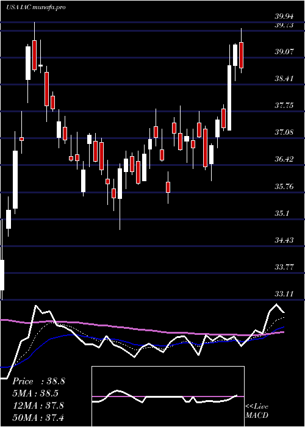This screenshot has height=427, width=305.
Task: Select the 37.75 price level label
Action: 284,105
